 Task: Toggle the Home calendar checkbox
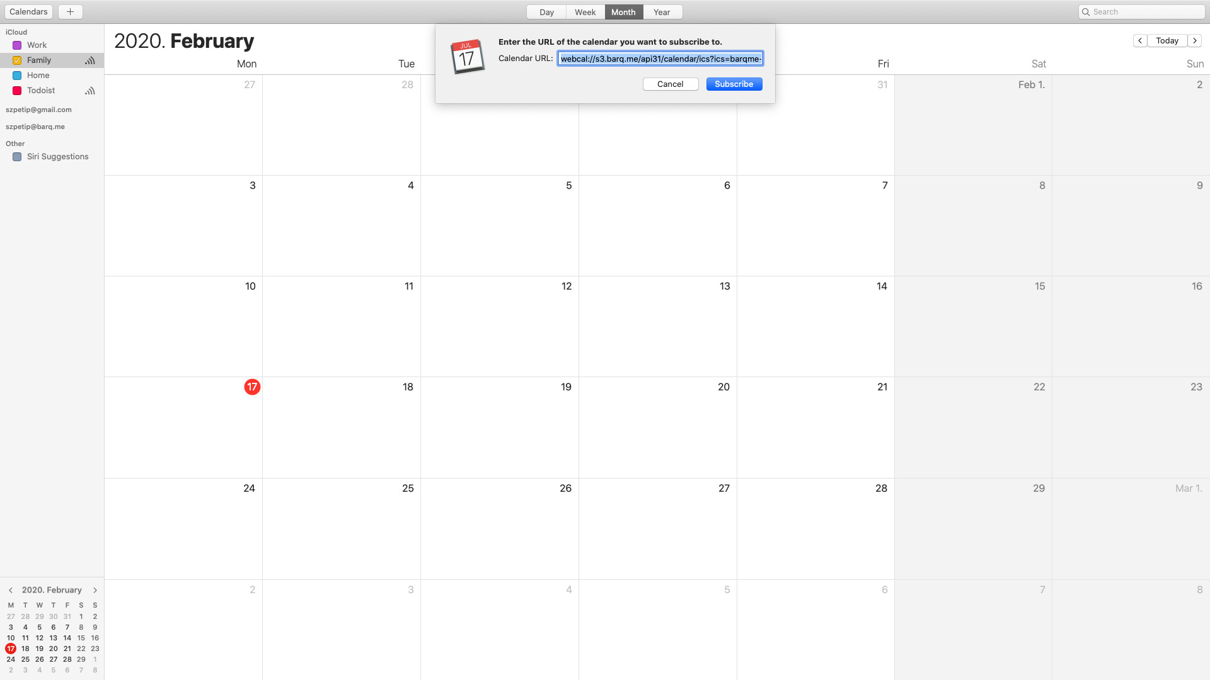(17, 76)
